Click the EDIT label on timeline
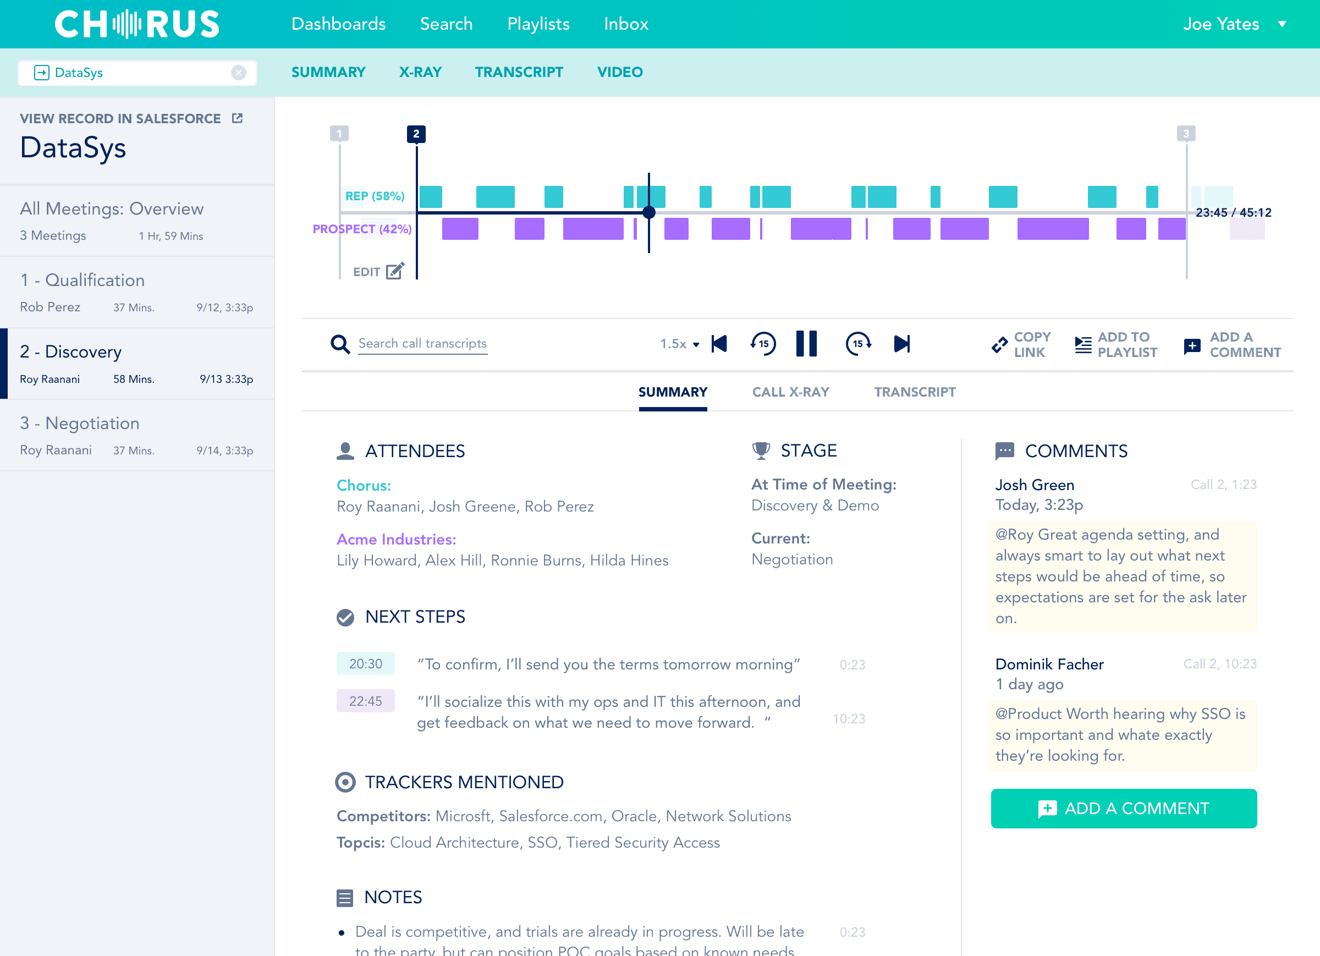The image size is (1320, 956). coord(367,272)
